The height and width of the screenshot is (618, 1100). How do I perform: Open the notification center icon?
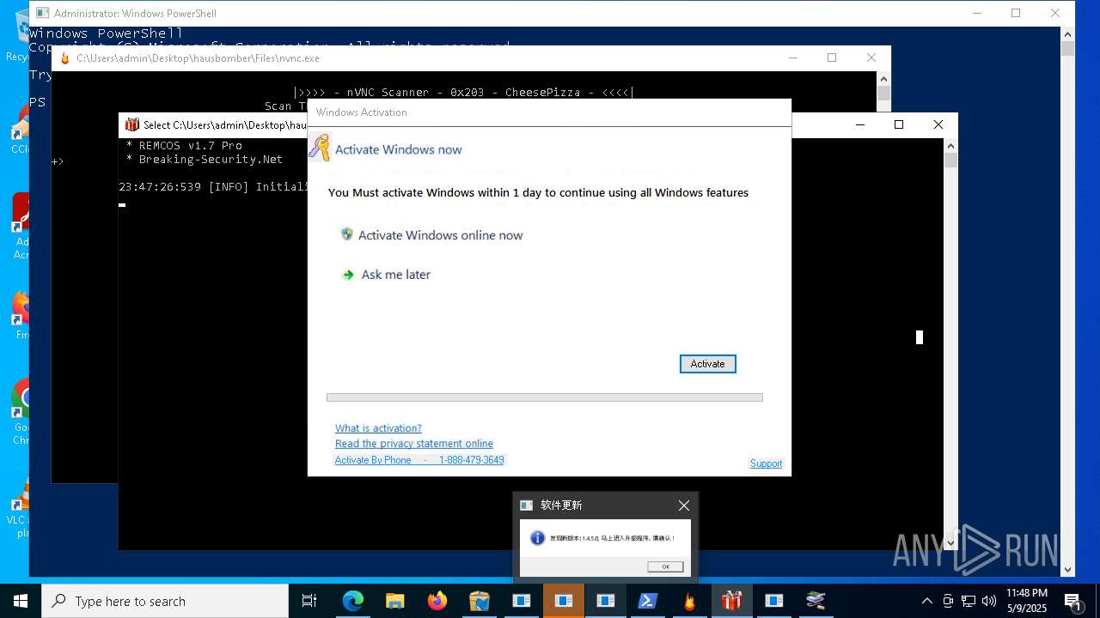(x=1073, y=601)
